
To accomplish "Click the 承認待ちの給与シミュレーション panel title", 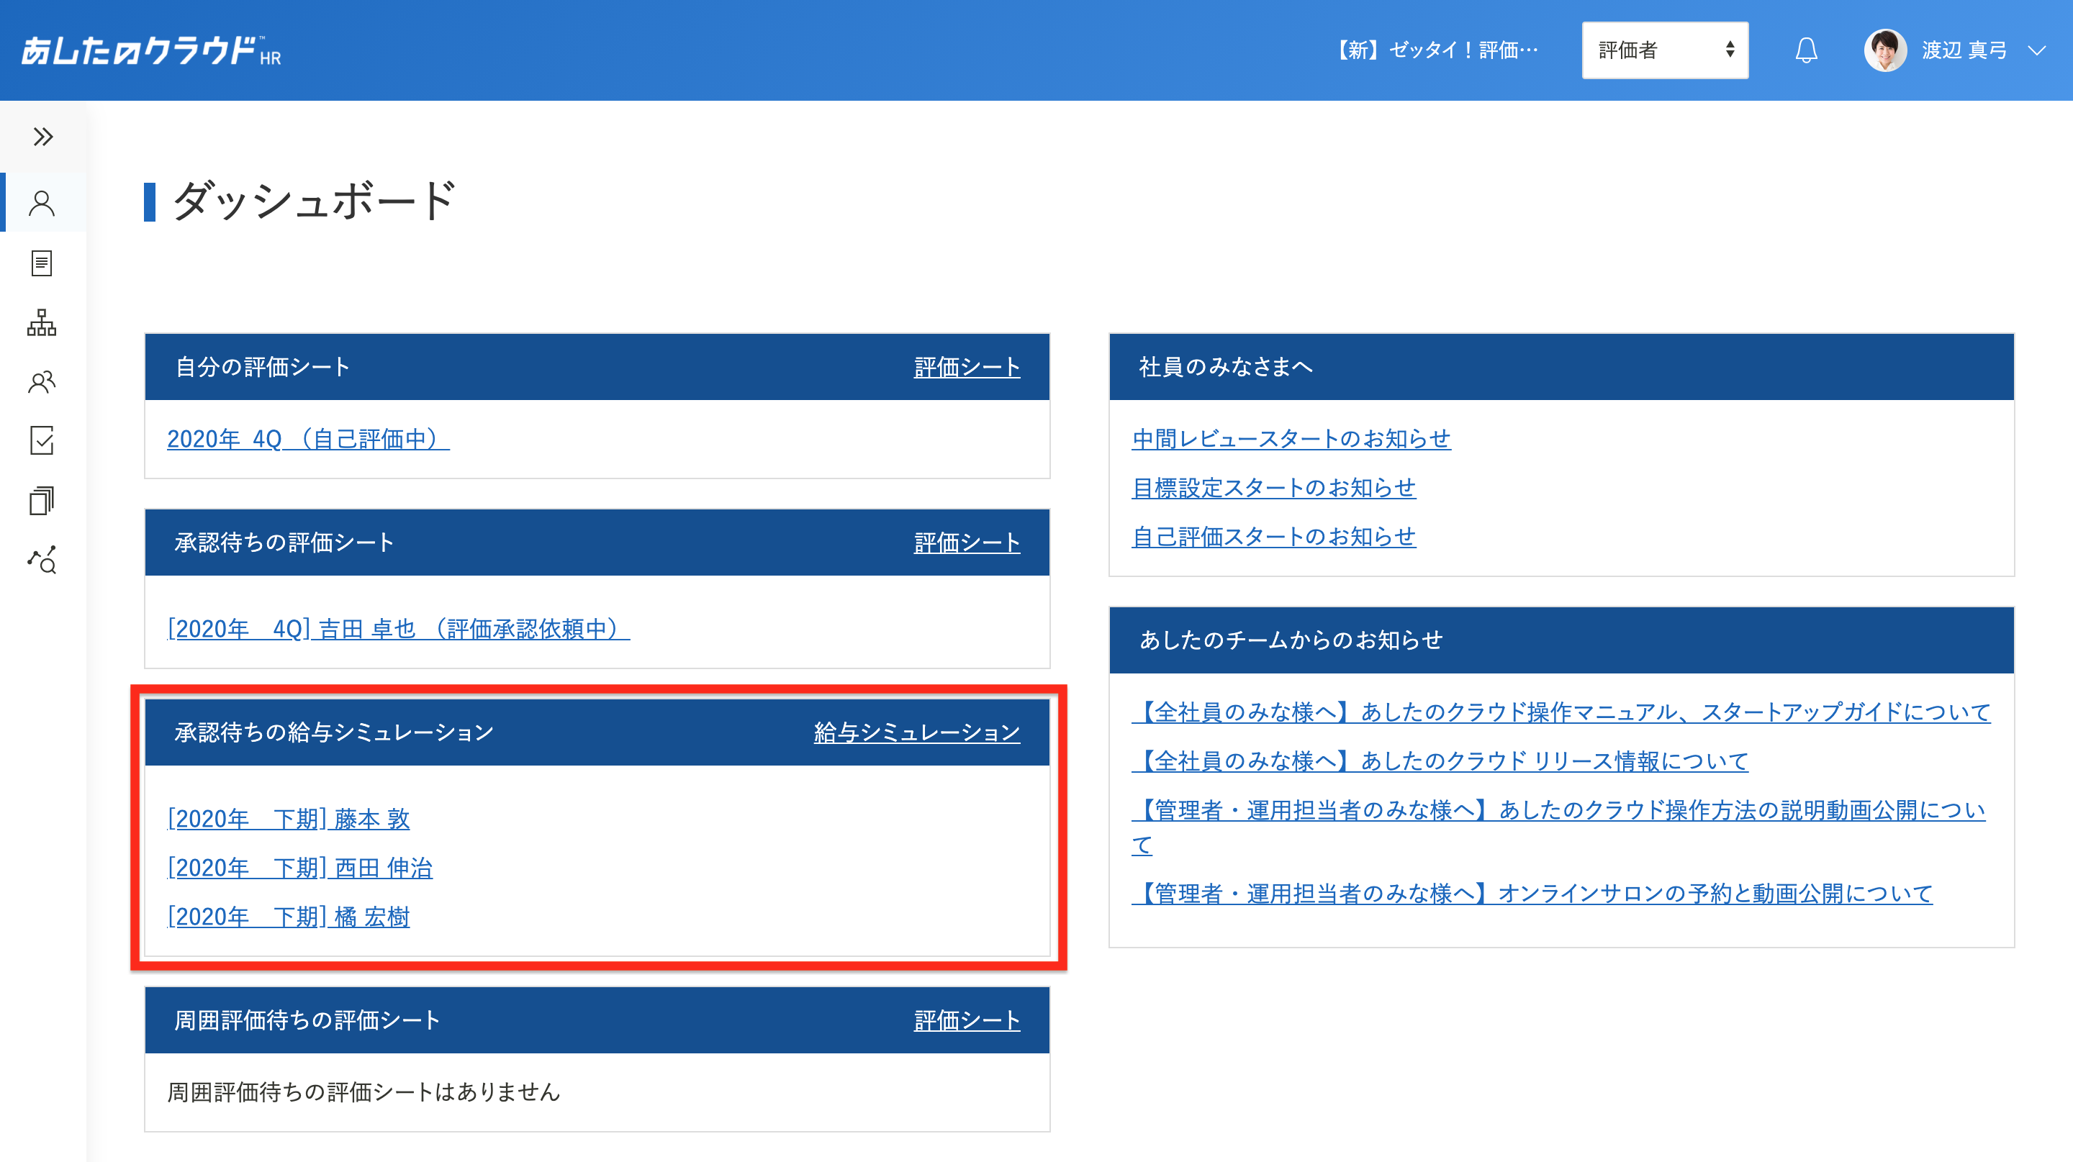I will tap(334, 732).
